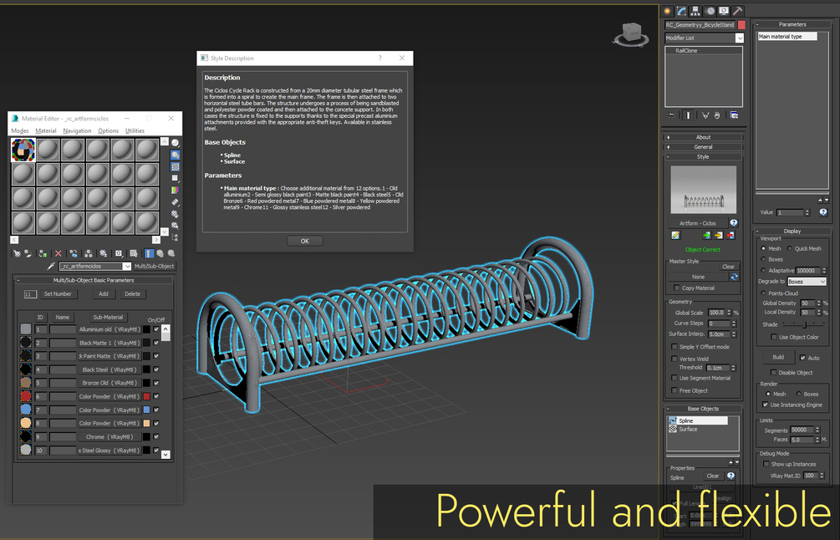Open Degrade to Boxes dropdown
The width and height of the screenshot is (840, 540).
coord(807,281)
